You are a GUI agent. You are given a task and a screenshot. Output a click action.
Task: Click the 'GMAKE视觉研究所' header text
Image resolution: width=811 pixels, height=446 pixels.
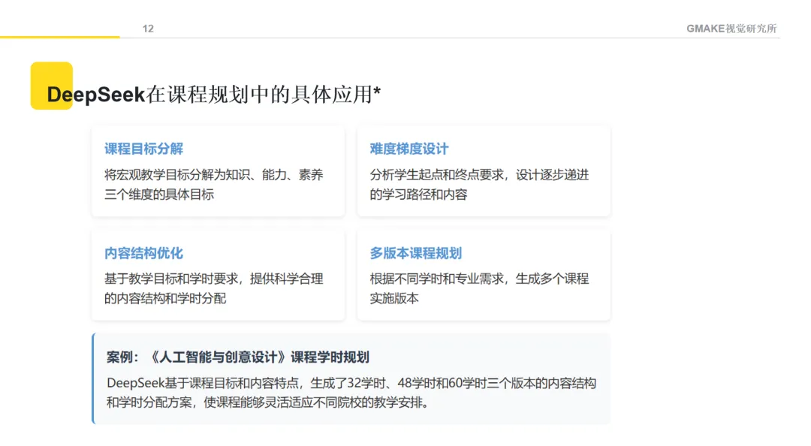(x=731, y=29)
